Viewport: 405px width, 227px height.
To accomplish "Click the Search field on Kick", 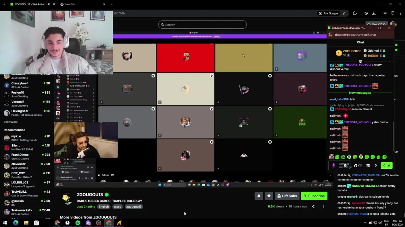I will tap(202, 25).
